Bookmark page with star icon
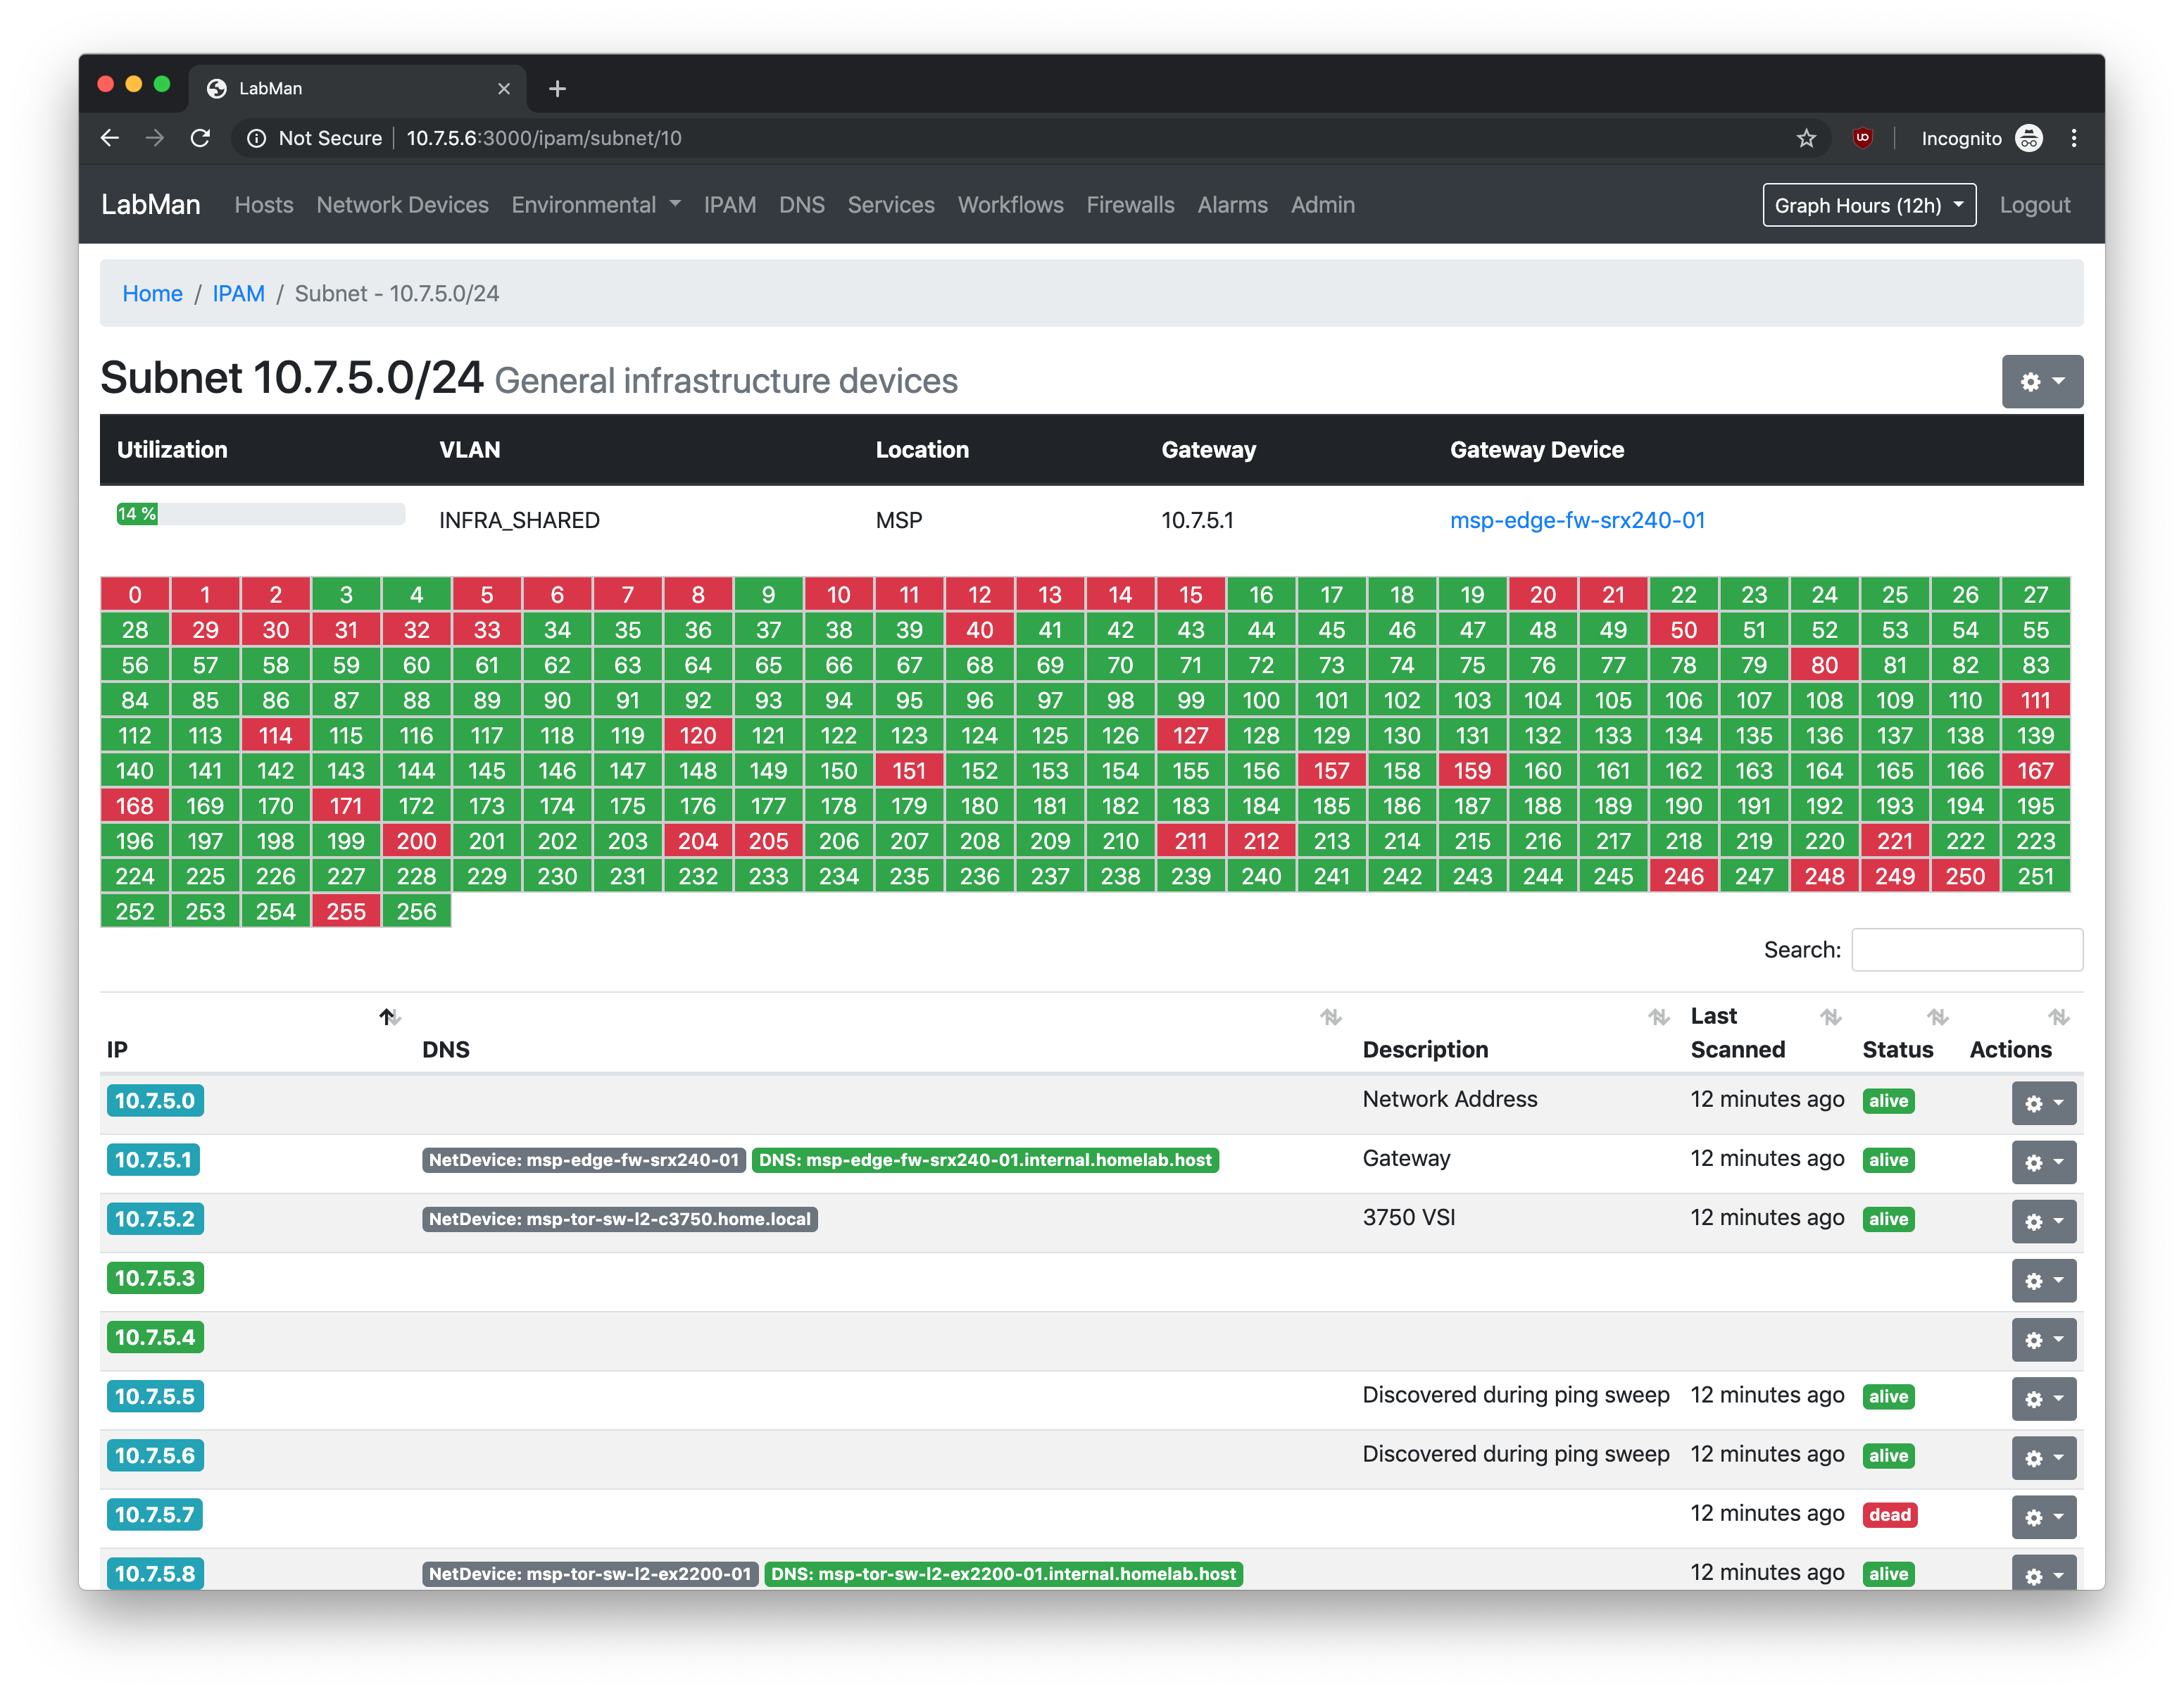The height and width of the screenshot is (1694, 2184). [1805, 138]
